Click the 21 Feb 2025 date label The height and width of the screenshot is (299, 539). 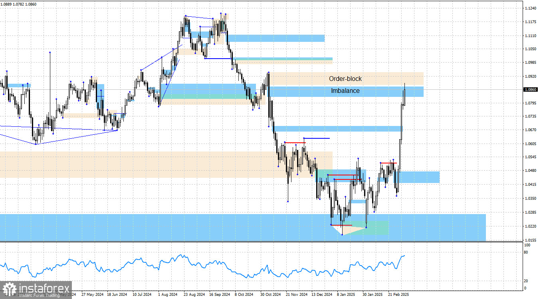[x=399, y=295]
